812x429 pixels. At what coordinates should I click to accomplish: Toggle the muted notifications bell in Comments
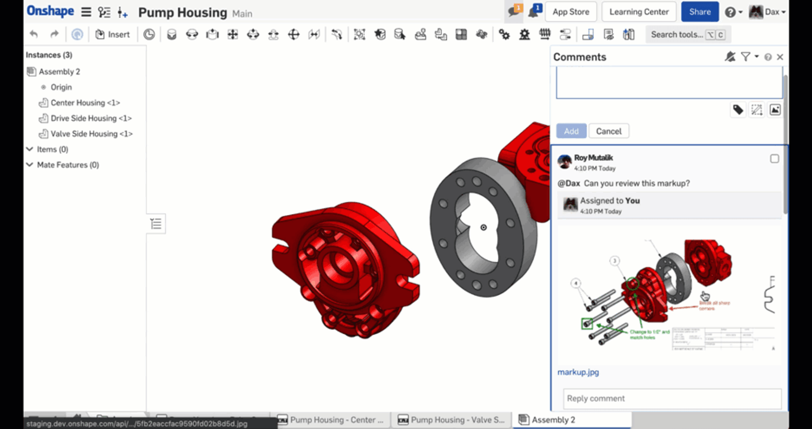(730, 57)
